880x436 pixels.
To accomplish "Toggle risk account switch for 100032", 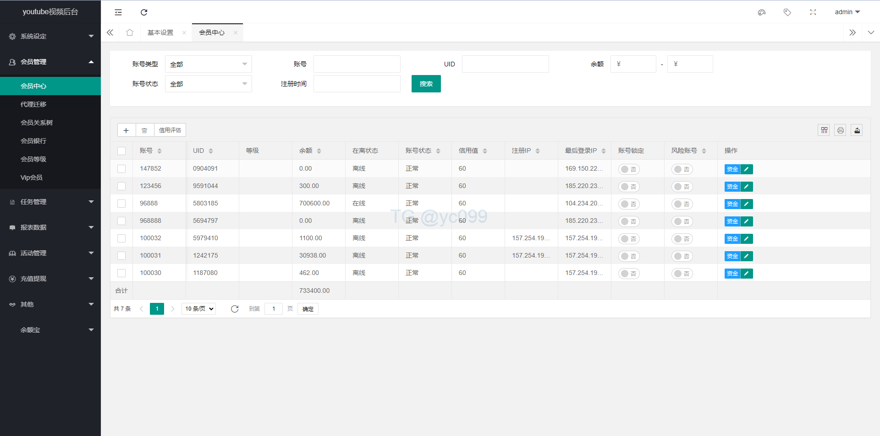I will point(682,239).
